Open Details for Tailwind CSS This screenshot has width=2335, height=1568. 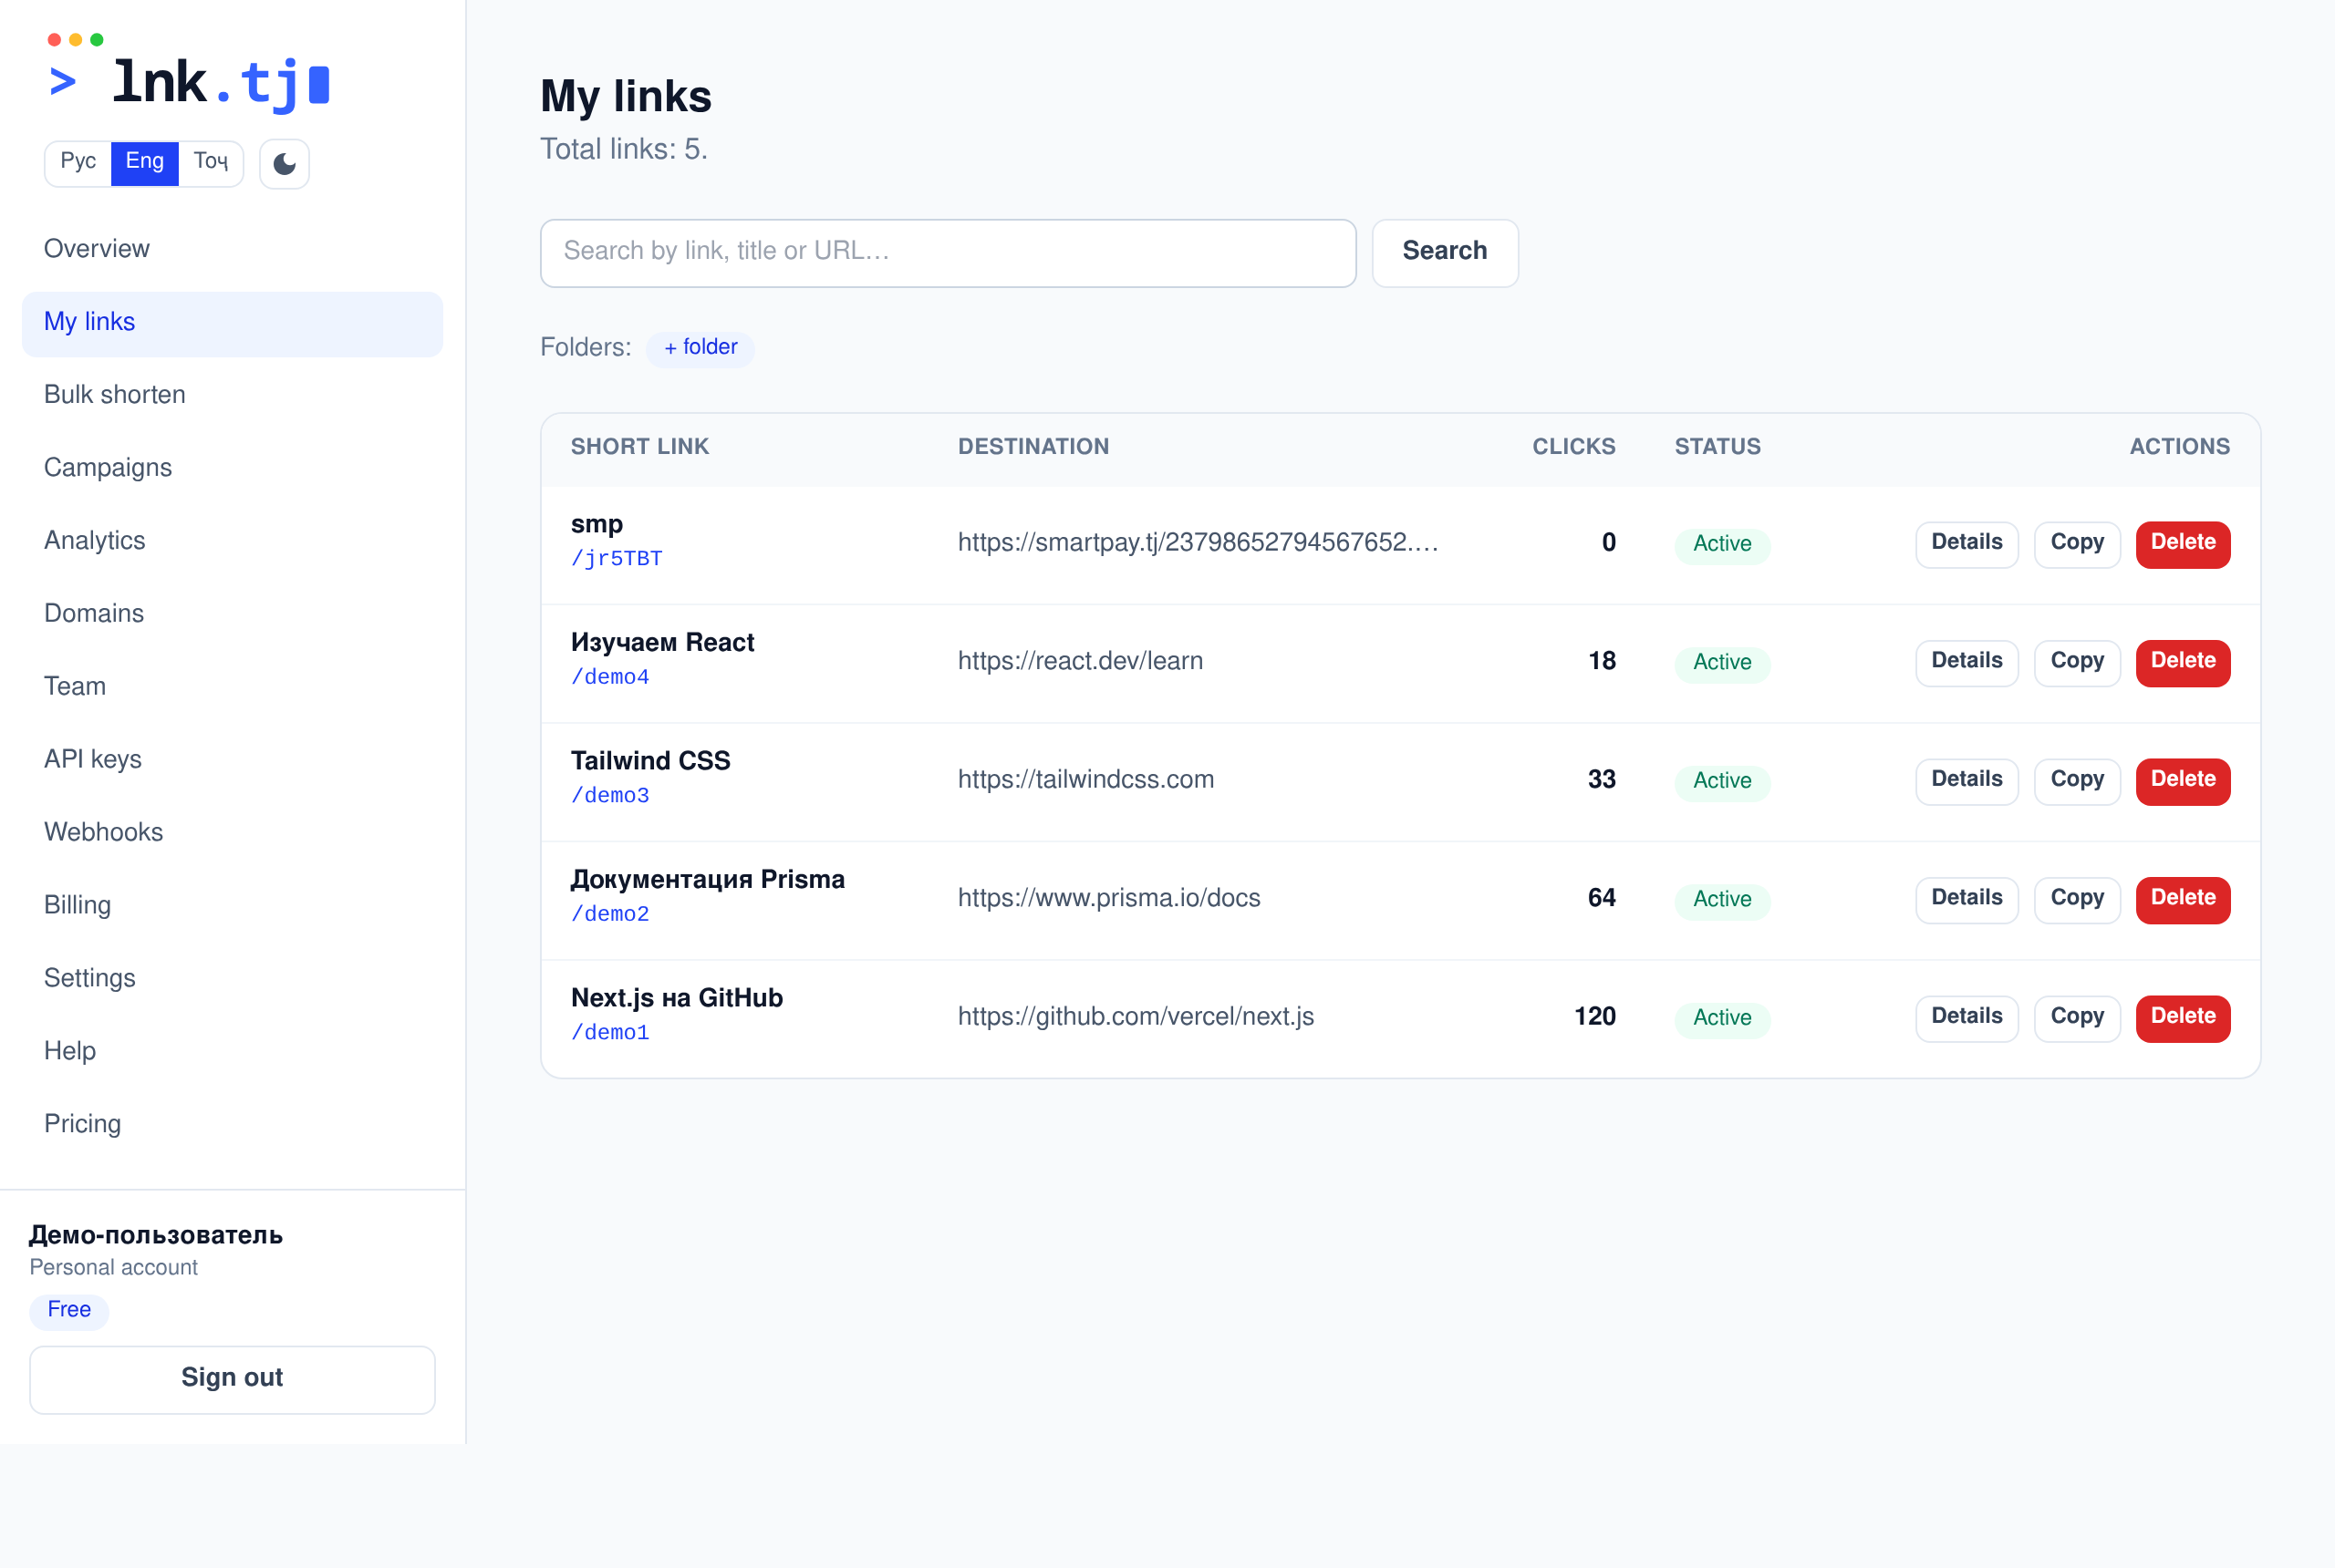1967,780
